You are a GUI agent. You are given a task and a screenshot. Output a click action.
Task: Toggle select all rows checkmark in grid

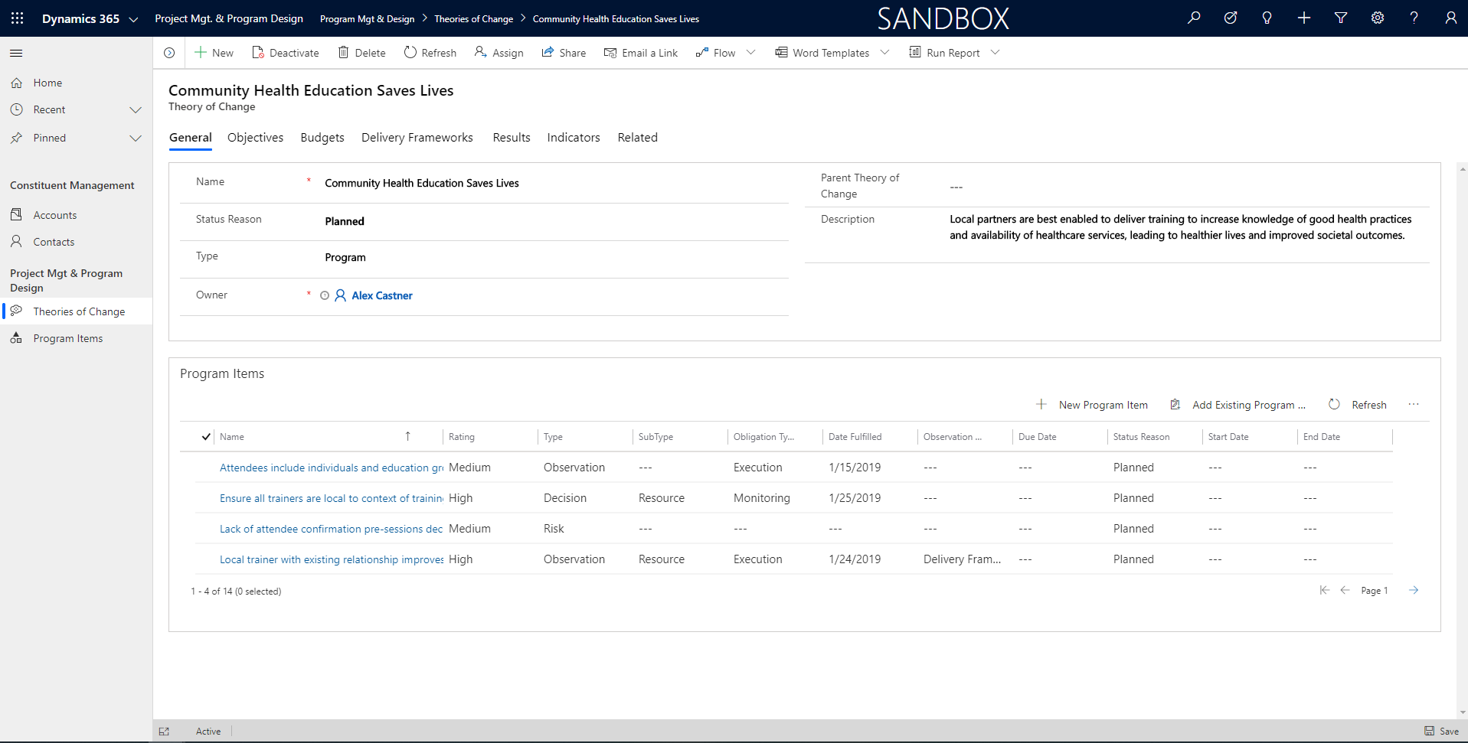pos(206,437)
